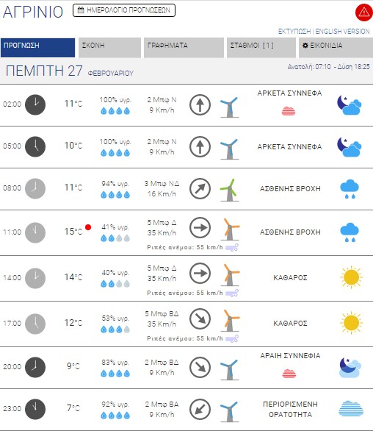Click the rain cloud icon at 11:00

[x=350, y=232]
